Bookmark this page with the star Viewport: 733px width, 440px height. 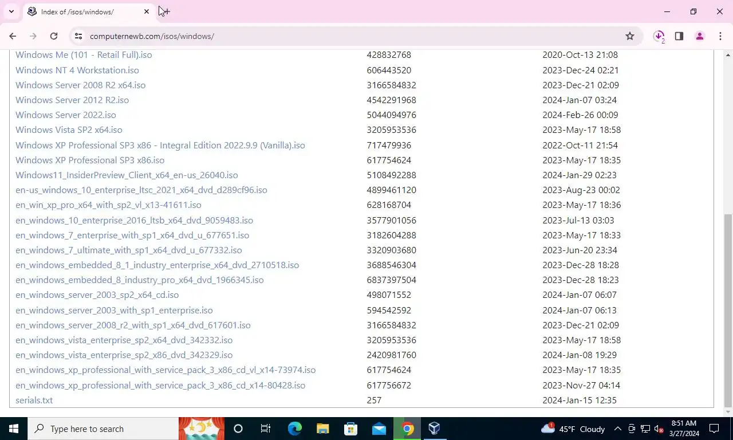630,36
